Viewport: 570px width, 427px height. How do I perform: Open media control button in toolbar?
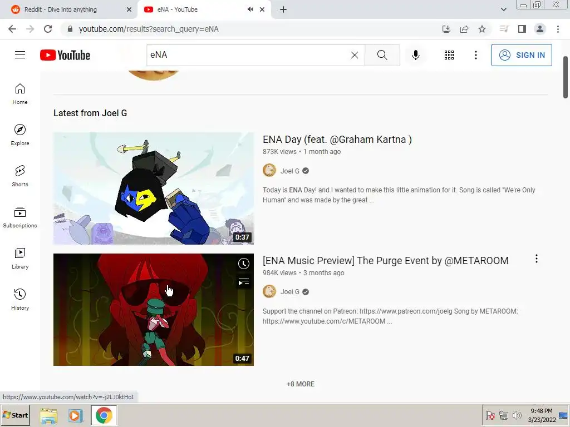[504, 29]
